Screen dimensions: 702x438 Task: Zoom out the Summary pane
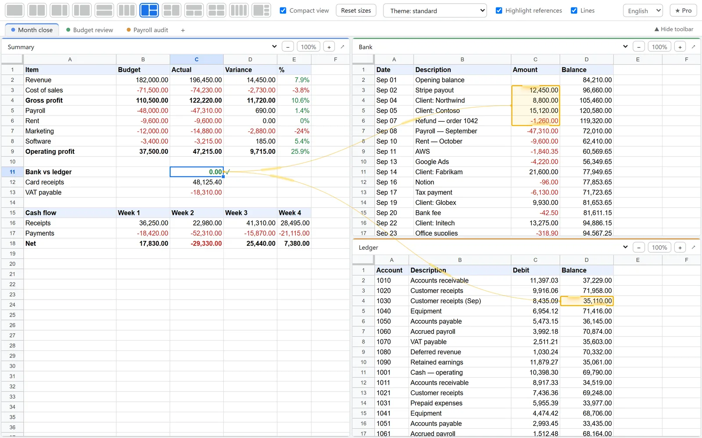pyautogui.click(x=288, y=47)
